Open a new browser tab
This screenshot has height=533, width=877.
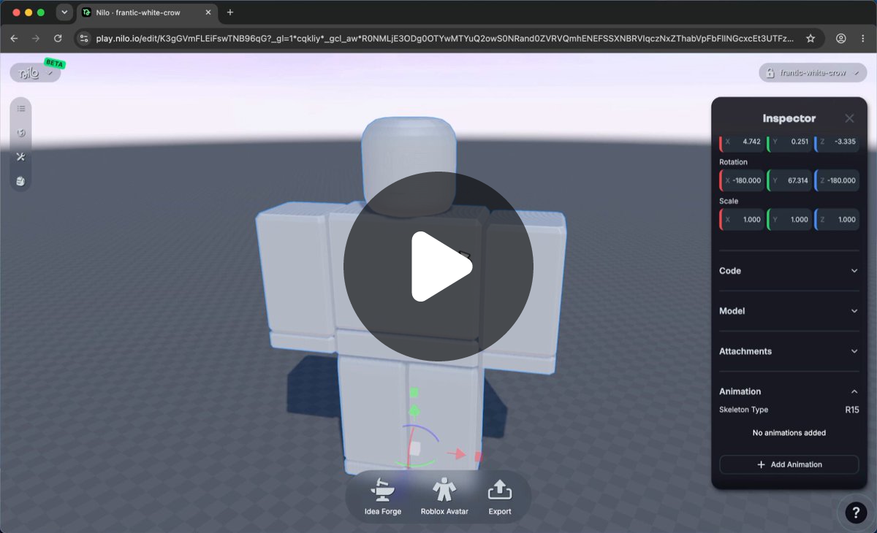pos(230,12)
